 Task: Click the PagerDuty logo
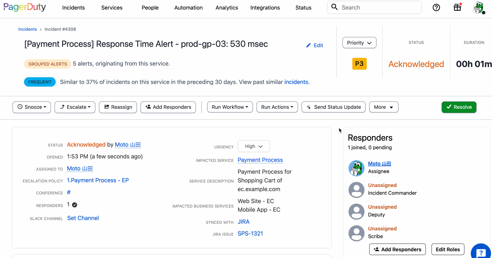click(x=24, y=7)
